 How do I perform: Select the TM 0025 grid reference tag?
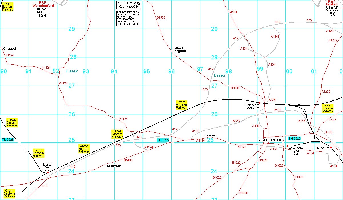click(294, 138)
